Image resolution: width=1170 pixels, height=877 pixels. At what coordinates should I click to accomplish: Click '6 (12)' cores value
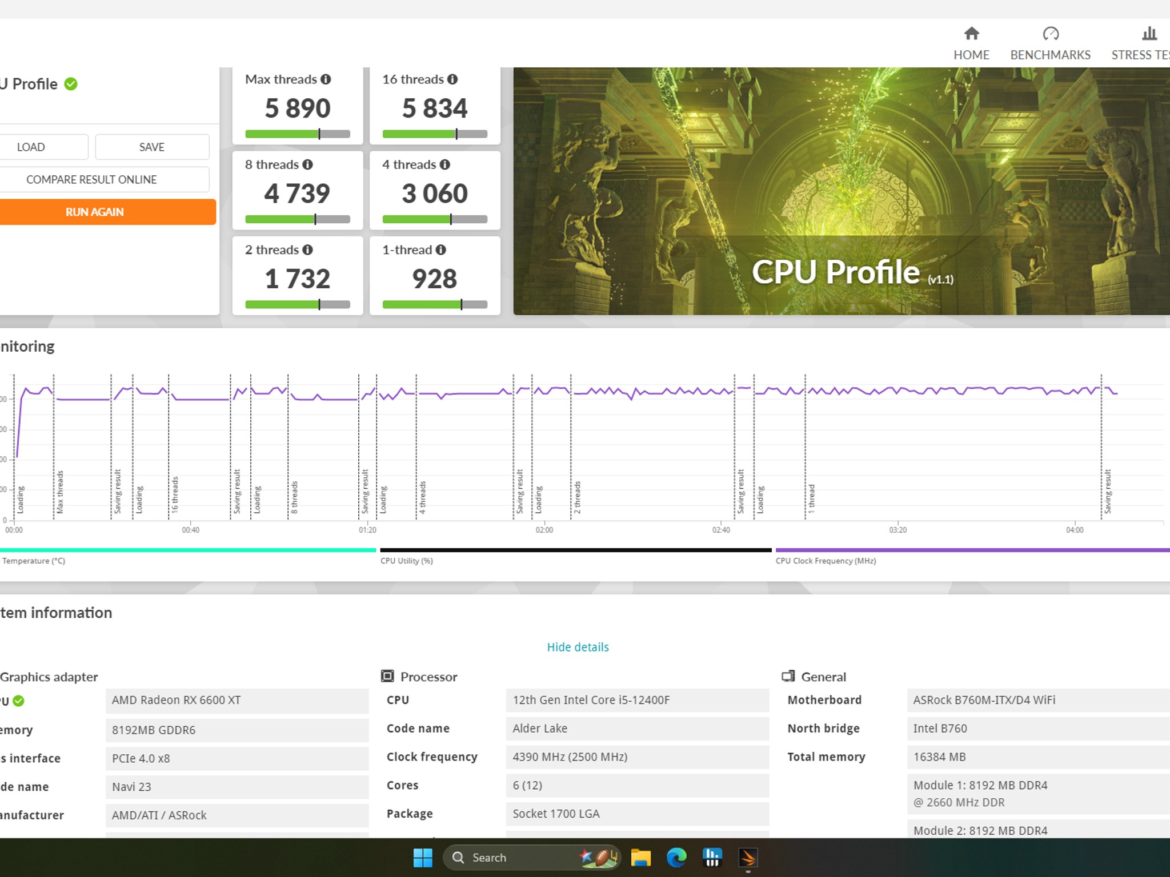[x=638, y=786]
